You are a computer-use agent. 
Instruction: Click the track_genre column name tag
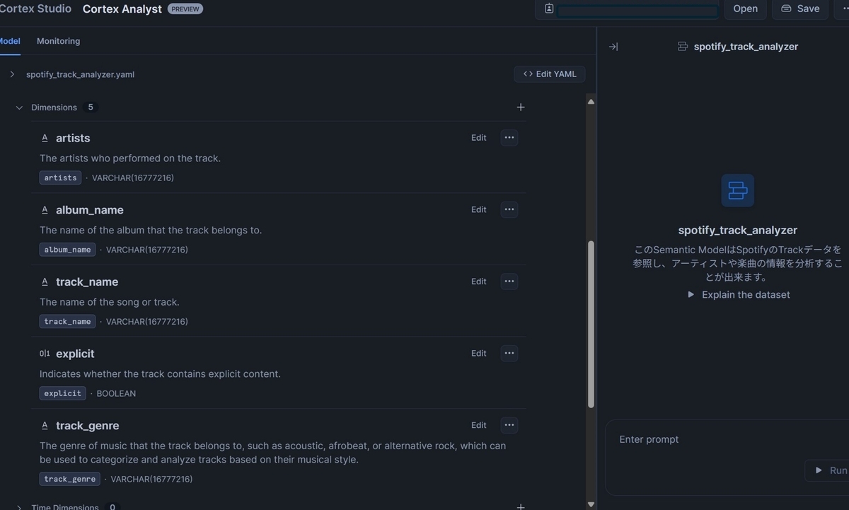[69, 480]
